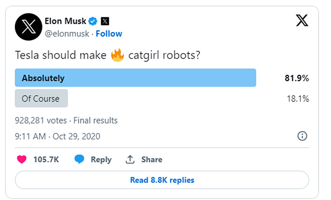The width and height of the screenshot is (331, 200).
Task: Open the @elonmusk handle link
Action: click(x=66, y=33)
